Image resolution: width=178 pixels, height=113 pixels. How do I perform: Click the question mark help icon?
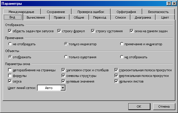(169, 4)
